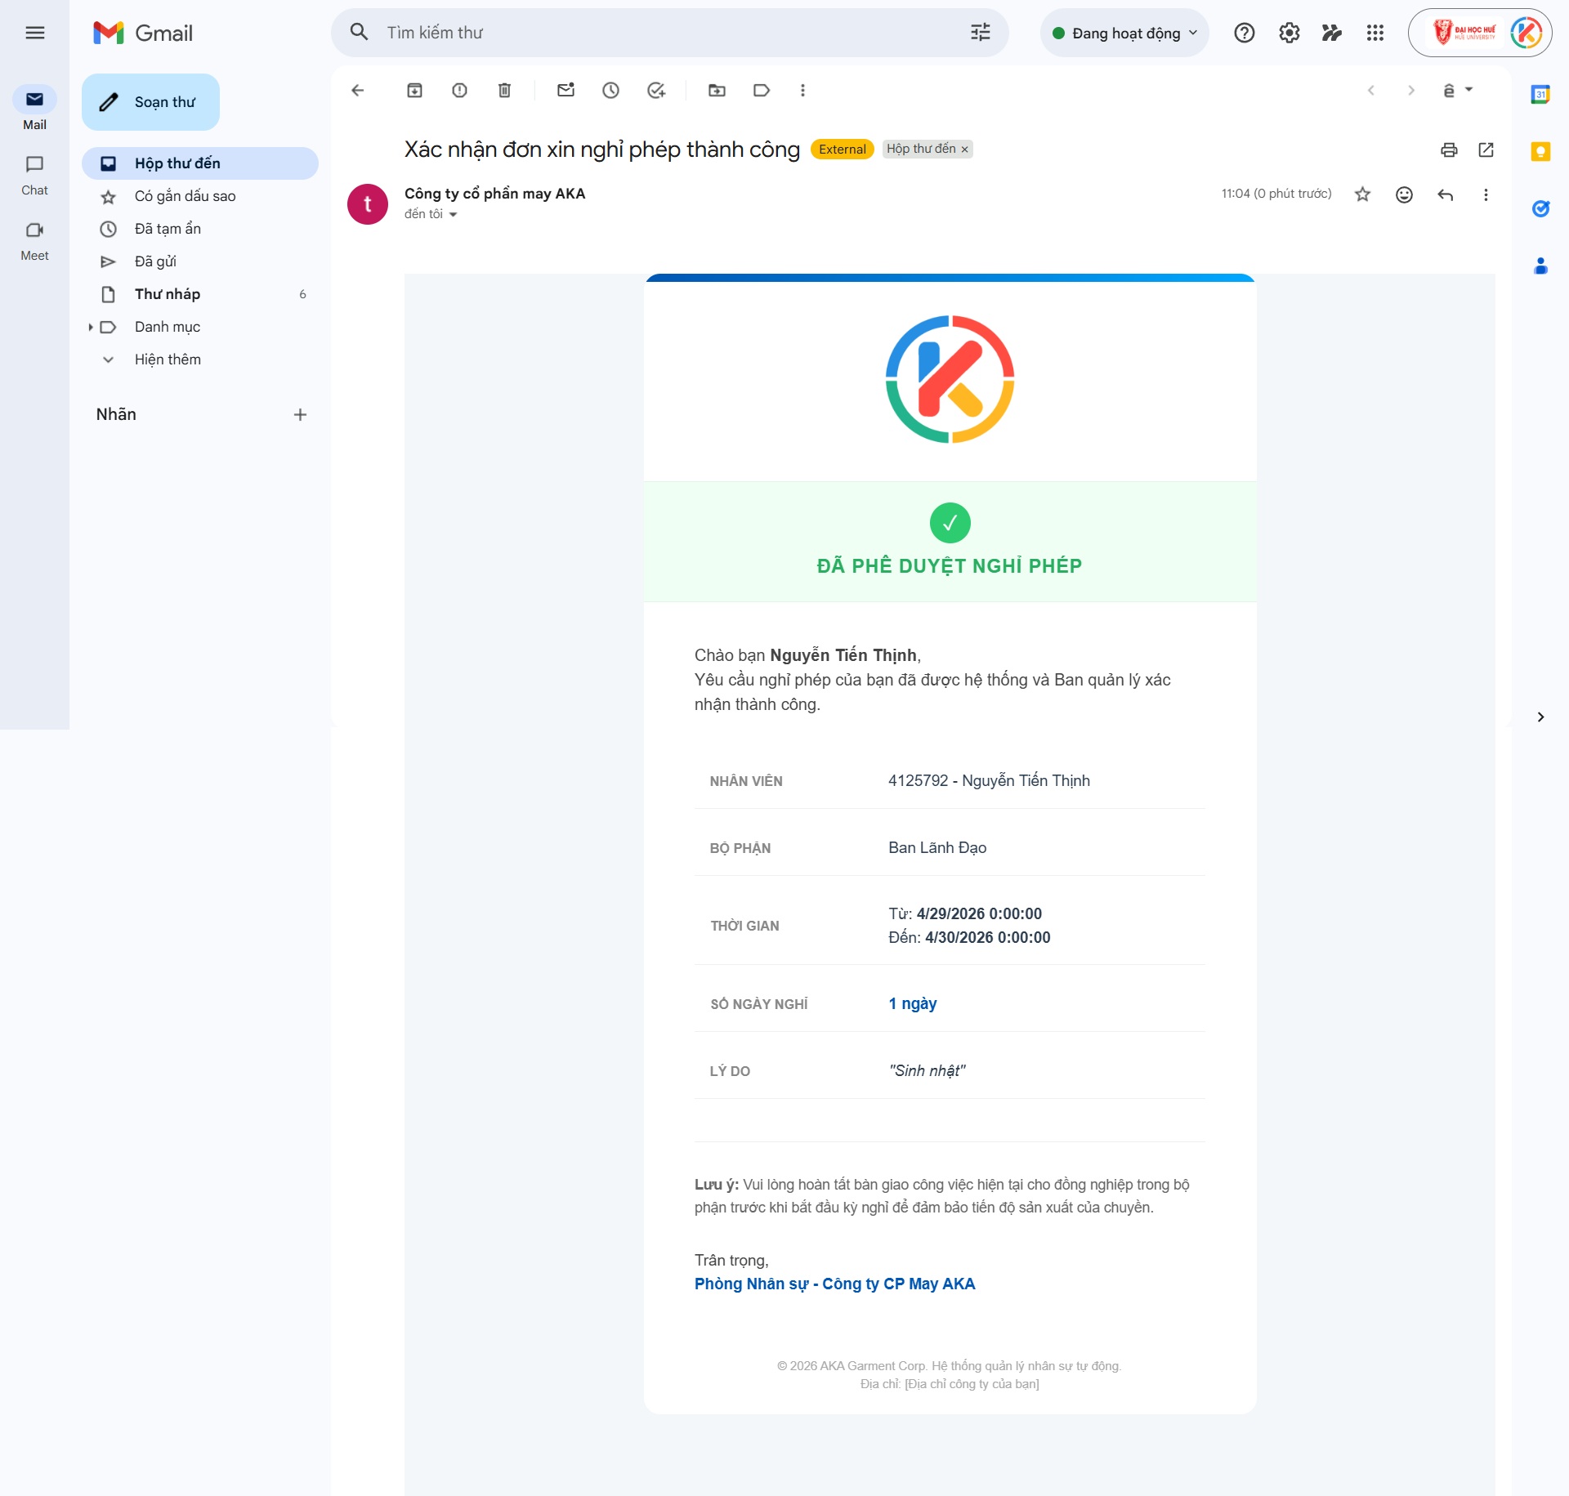Mark the email as unread
This screenshot has width=1569, height=1496.
click(x=565, y=91)
